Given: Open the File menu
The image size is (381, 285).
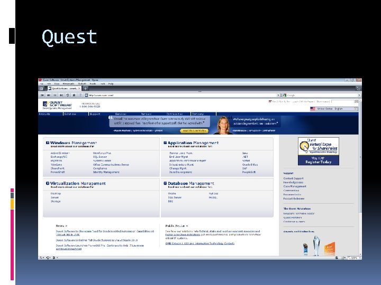Looking at the screenshot, I should (x=41, y=84).
